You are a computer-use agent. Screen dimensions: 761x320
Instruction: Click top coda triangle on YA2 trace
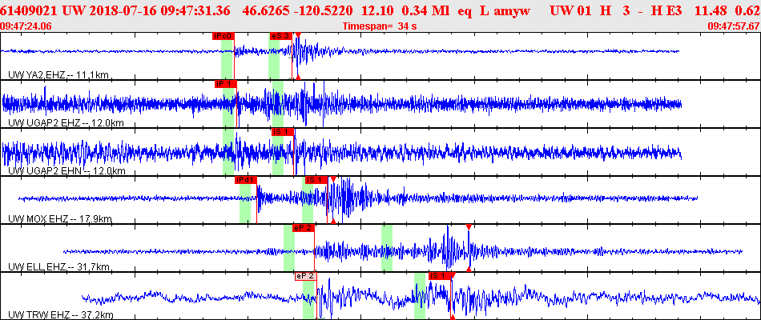(x=299, y=35)
